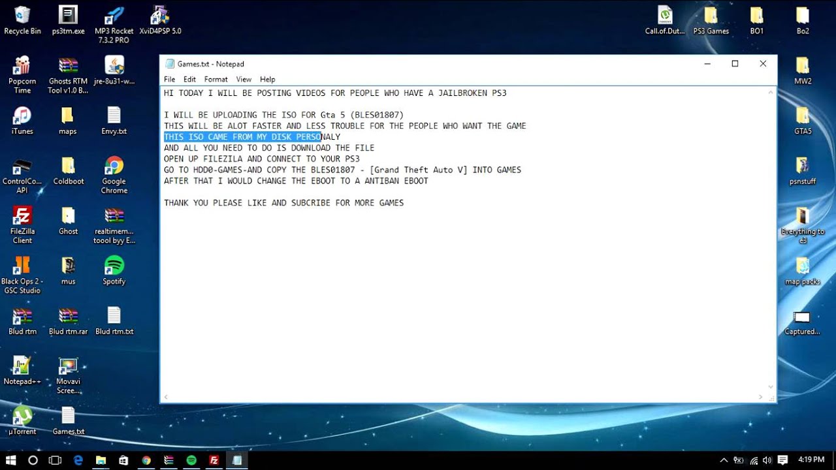Select the BO1 folder icon
The width and height of the screenshot is (836, 470).
756,20
